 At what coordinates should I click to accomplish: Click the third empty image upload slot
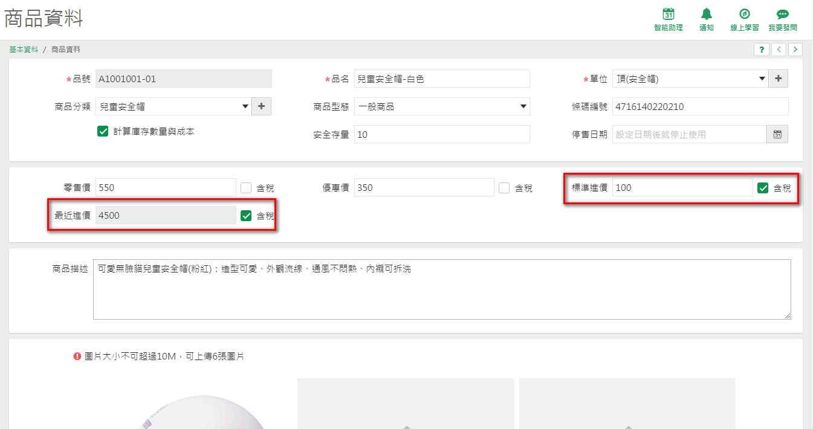coord(627,404)
